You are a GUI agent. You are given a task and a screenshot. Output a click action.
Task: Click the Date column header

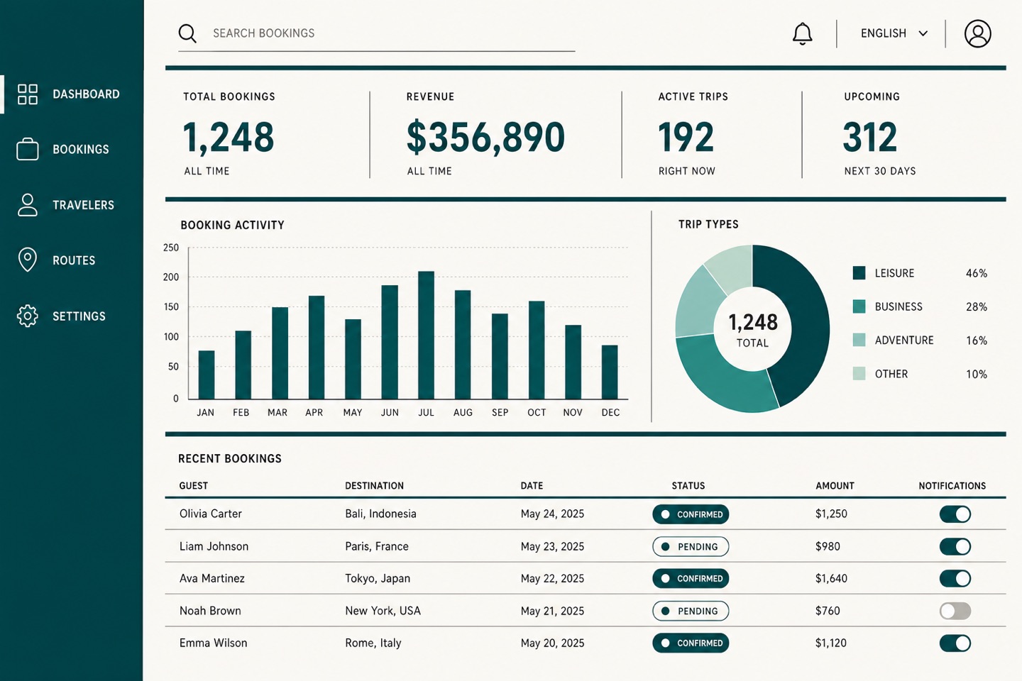click(x=532, y=486)
